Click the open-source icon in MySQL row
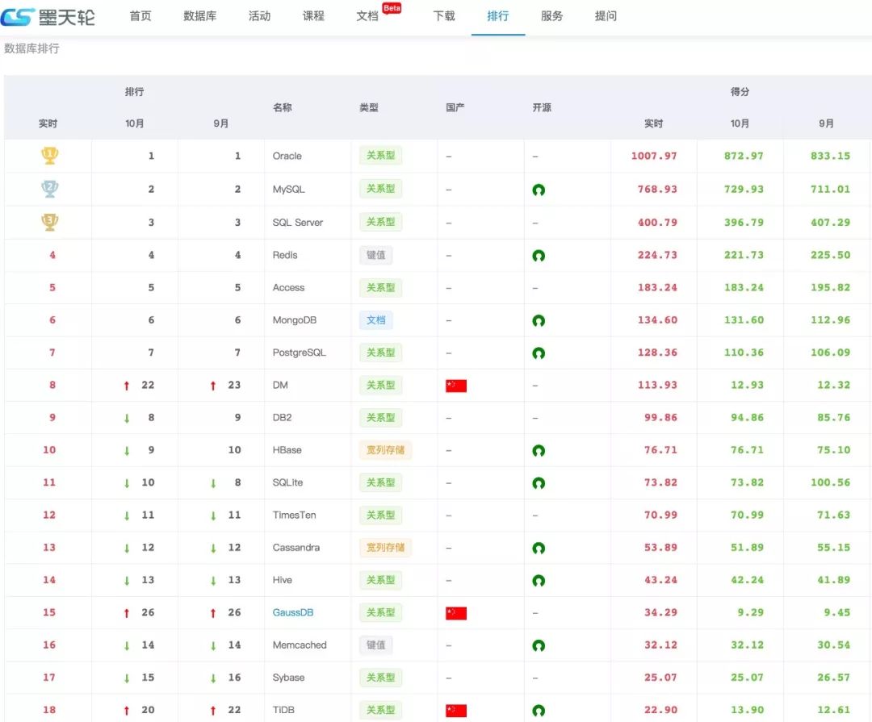872x722 pixels. tap(539, 190)
